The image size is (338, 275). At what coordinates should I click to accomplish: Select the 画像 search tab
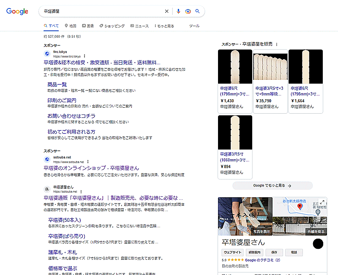(x=88, y=26)
